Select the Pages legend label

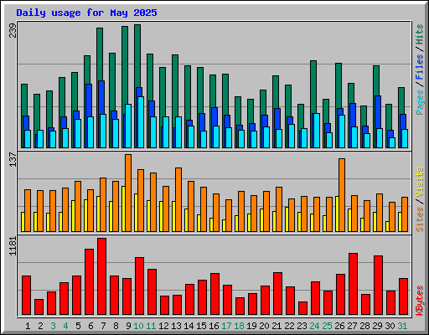(420, 102)
